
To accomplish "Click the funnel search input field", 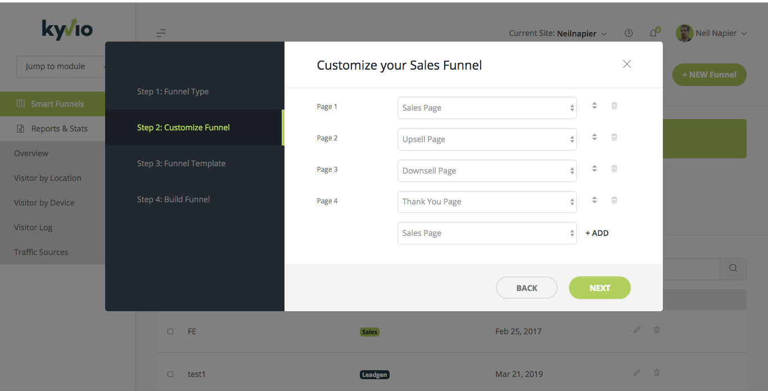I will click(692, 269).
